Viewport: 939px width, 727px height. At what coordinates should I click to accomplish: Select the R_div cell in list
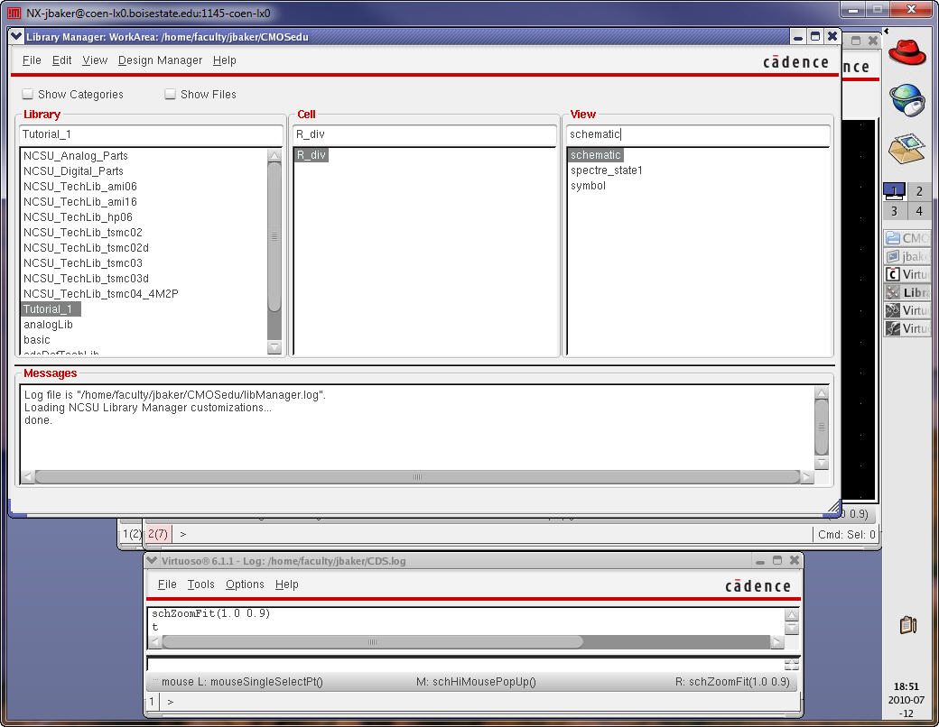311,155
